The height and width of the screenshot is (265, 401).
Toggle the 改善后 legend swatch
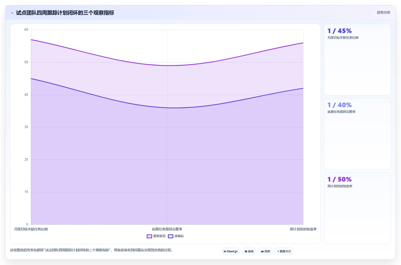point(170,236)
